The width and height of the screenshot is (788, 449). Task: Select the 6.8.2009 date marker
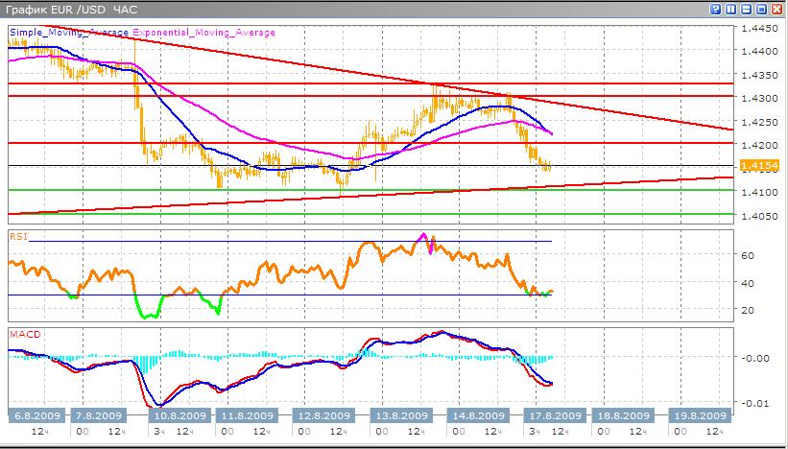tap(37, 415)
